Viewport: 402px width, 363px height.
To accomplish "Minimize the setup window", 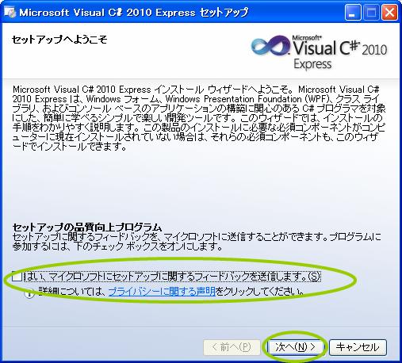I will coord(352,13).
